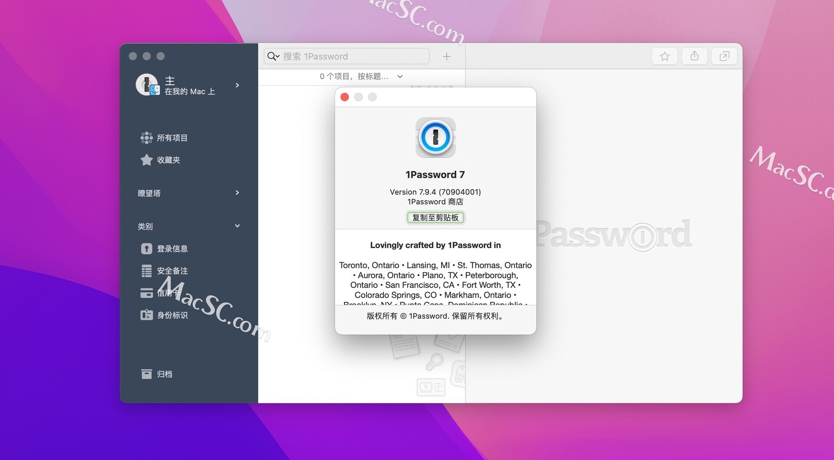
Task: Mark item as favorite with star button
Action: click(x=665, y=56)
